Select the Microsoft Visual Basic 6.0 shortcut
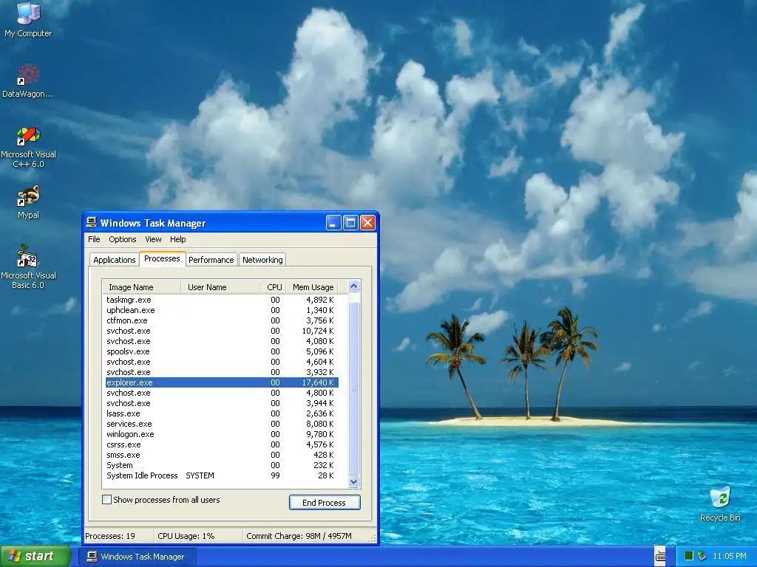This screenshot has width=757, height=567. [x=28, y=267]
